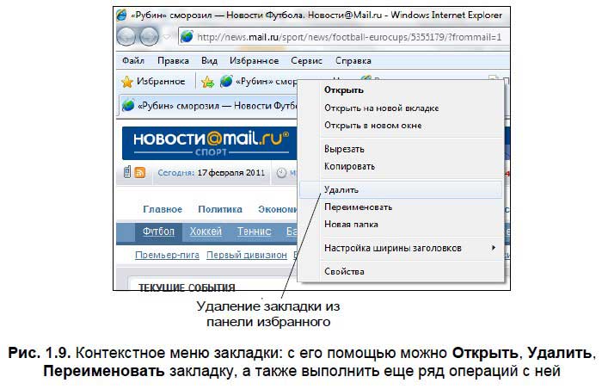Open the Сервис menu
The height and width of the screenshot is (389, 602).
click(306, 61)
